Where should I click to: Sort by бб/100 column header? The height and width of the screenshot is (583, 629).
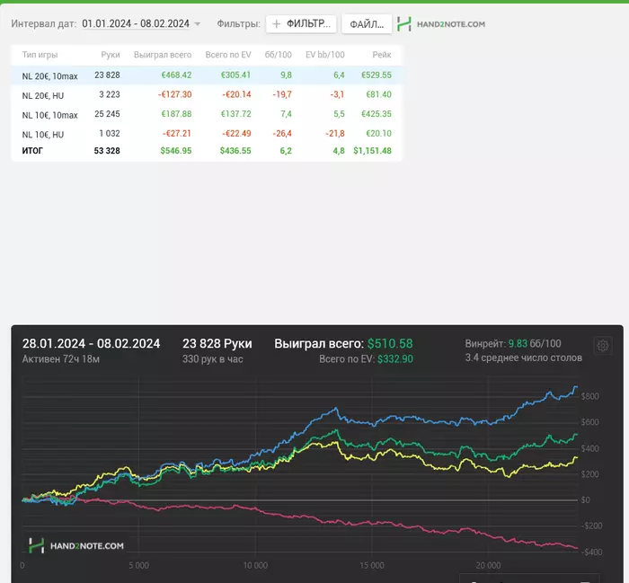[279, 56]
